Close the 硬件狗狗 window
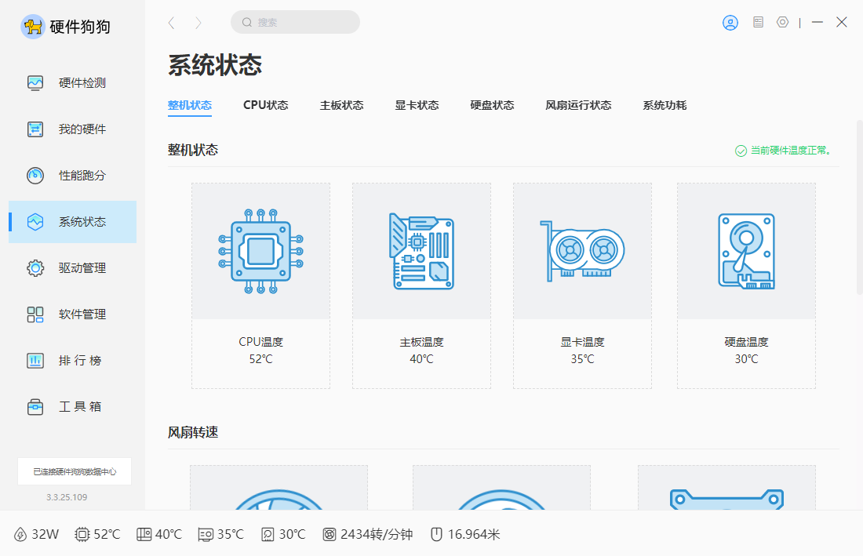The height and width of the screenshot is (556, 863). point(842,22)
